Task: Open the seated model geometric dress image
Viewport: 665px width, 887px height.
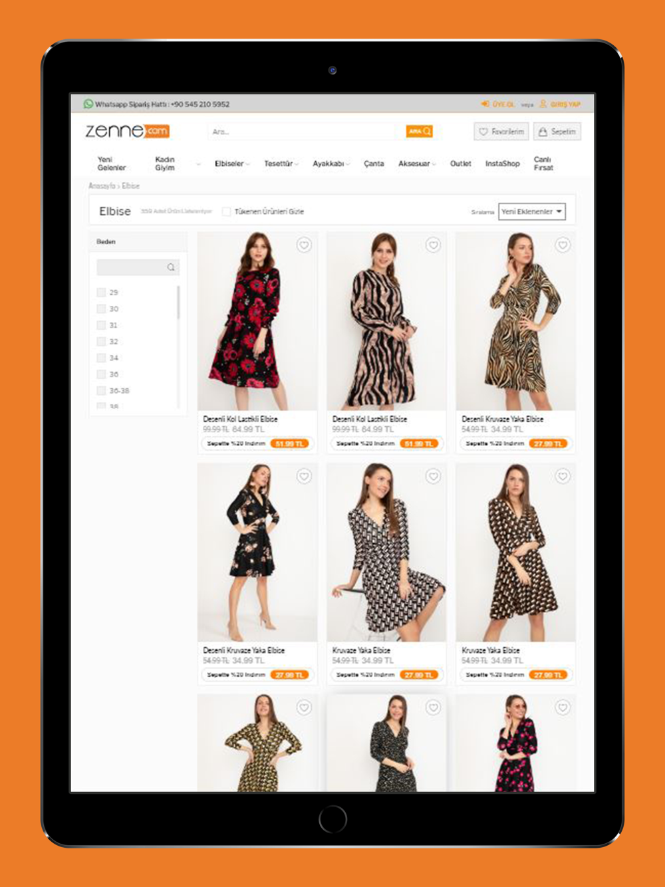Action: [x=386, y=553]
